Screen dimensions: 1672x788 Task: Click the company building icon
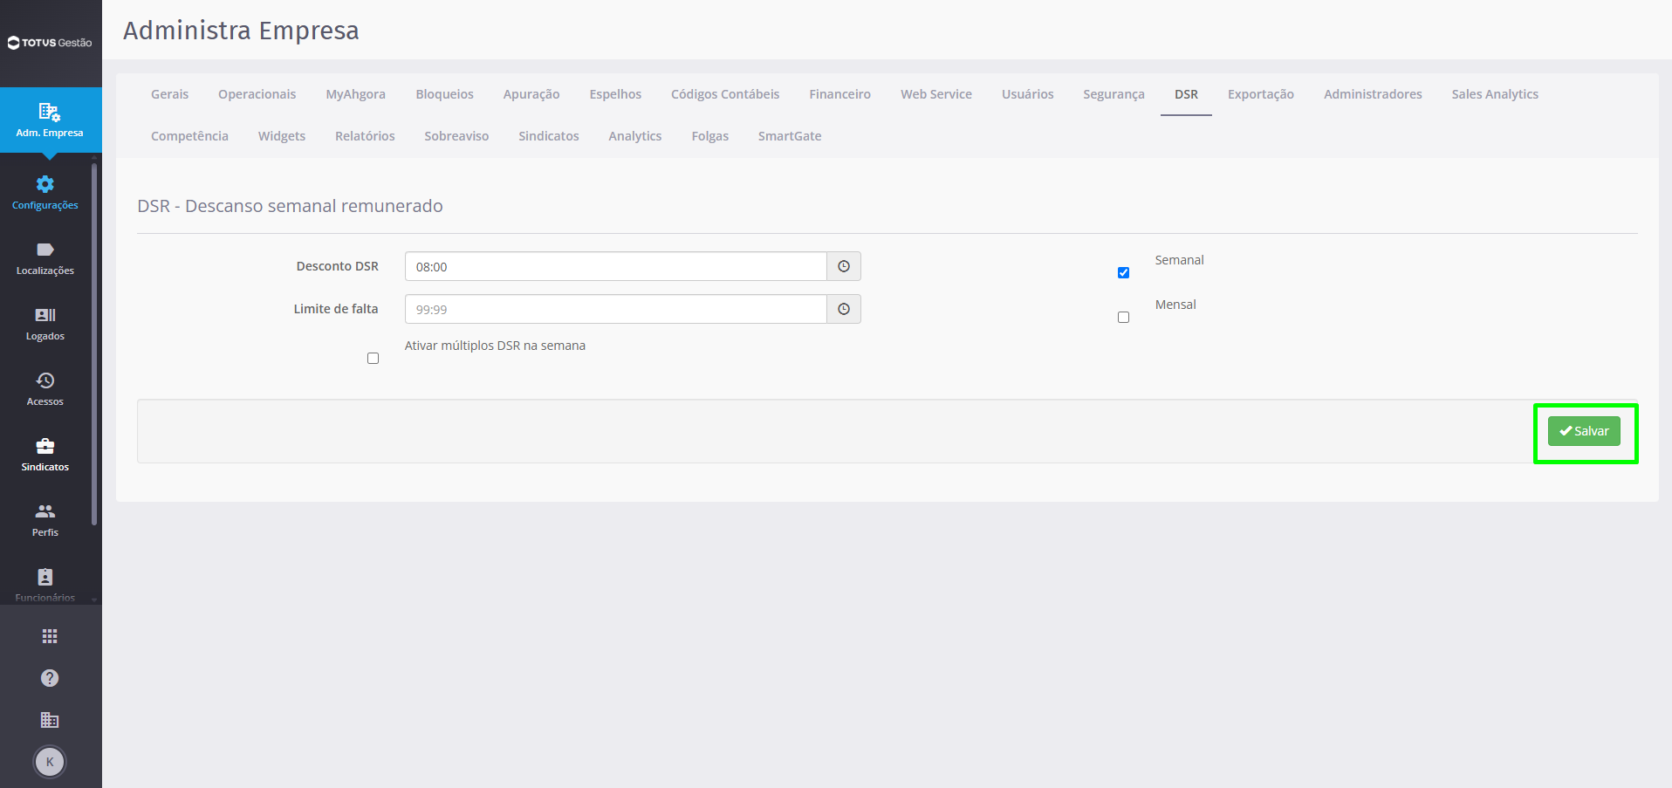[x=50, y=720]
